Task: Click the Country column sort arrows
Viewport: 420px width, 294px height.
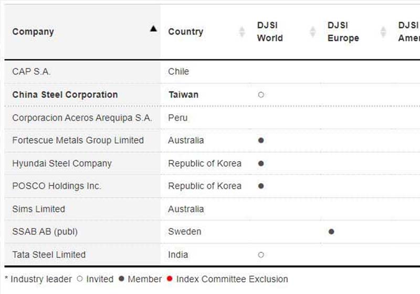Action: pyautogui.click(x=242, y=32)
